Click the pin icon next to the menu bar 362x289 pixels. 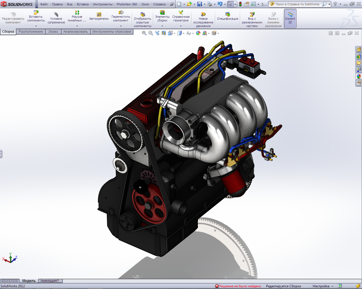coord(171,4)
